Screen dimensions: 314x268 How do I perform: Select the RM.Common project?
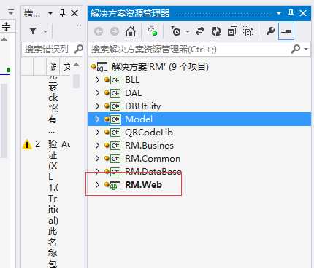click(x=153, y=159)
